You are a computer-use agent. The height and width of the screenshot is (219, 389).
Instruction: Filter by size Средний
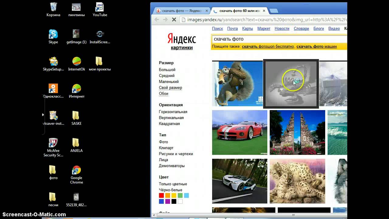pos(167,76)
